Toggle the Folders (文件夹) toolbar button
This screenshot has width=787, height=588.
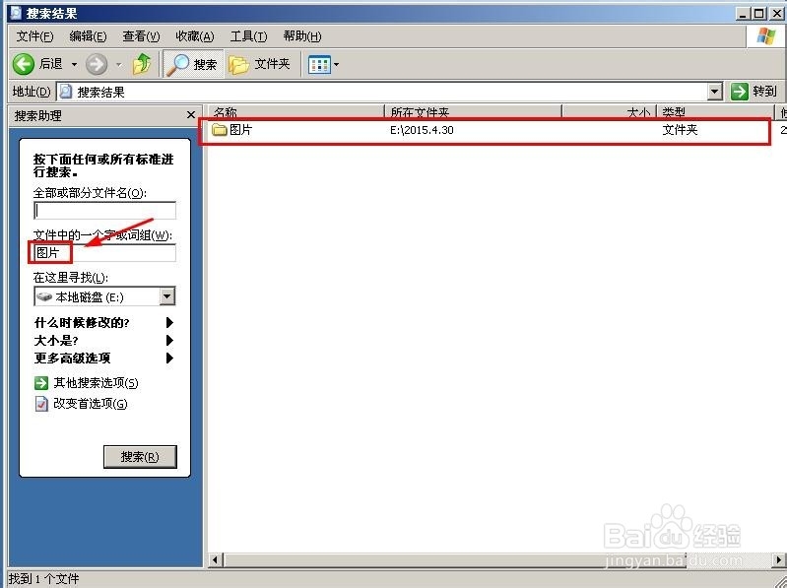coord(259,64)
